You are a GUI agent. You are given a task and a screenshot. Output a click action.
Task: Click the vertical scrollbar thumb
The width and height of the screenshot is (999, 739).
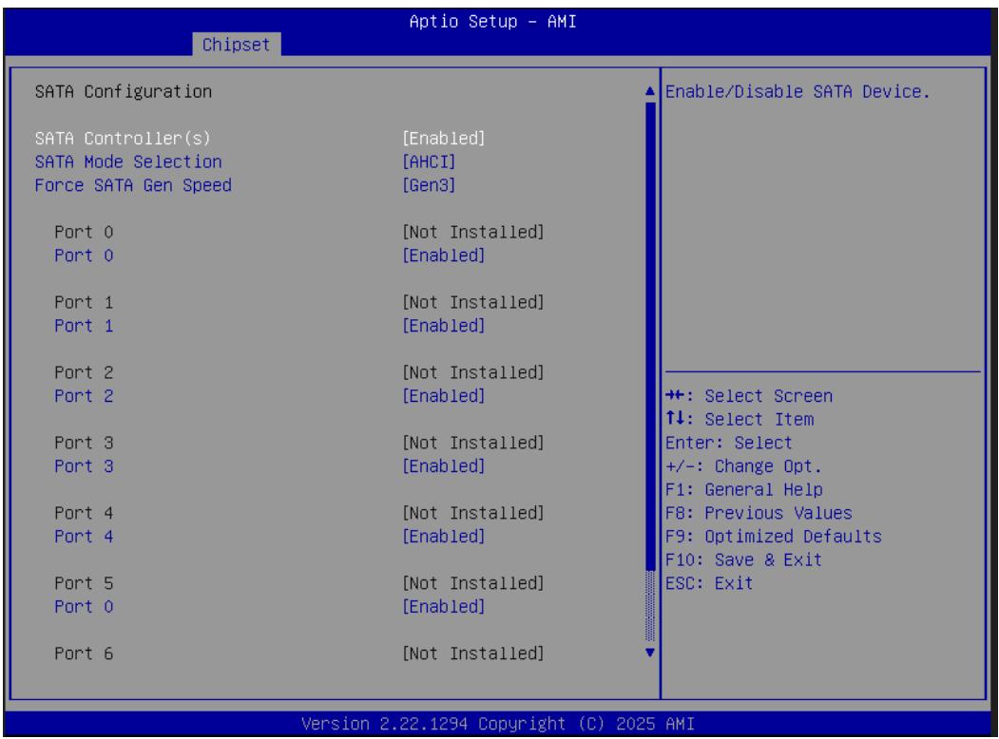click(650, 336)
